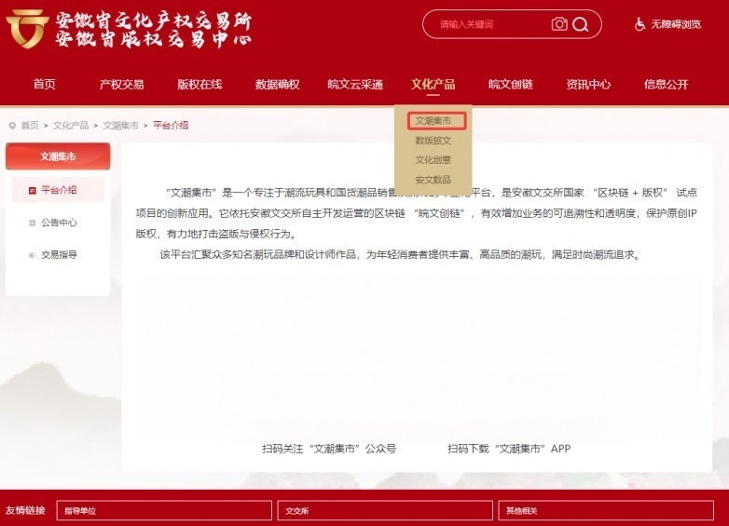Image resolution: width=729 pixels, height=526 pixels.
Task: Open the 资讯中心 navigation item
Action: [588, 84]
